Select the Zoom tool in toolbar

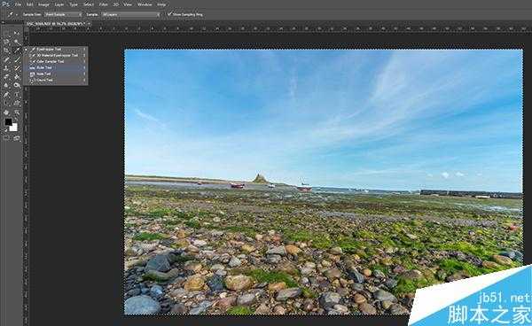point(17,113)
